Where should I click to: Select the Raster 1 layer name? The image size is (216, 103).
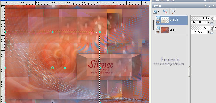174,20
